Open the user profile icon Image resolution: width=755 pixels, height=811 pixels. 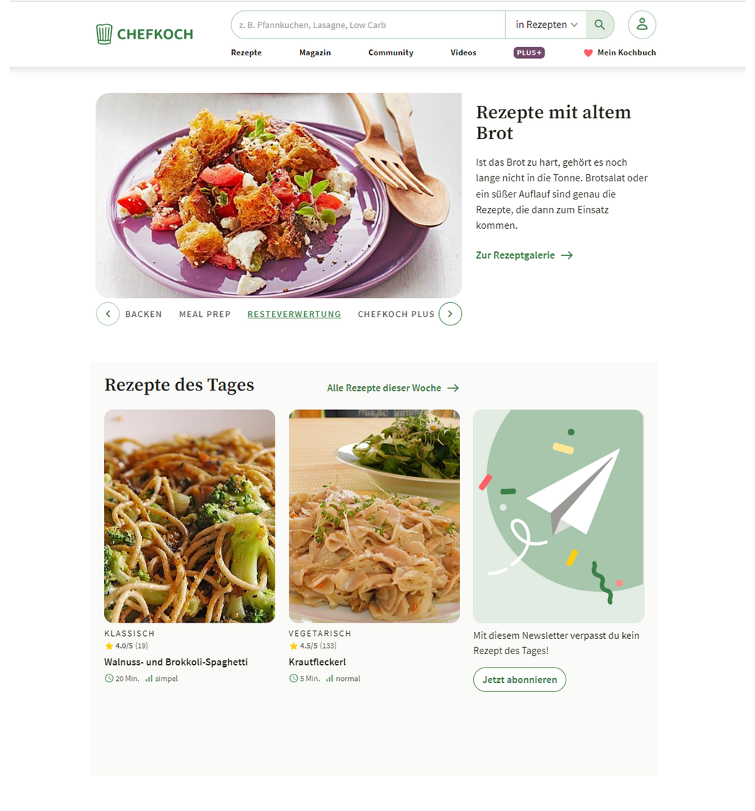pos(642,24)
